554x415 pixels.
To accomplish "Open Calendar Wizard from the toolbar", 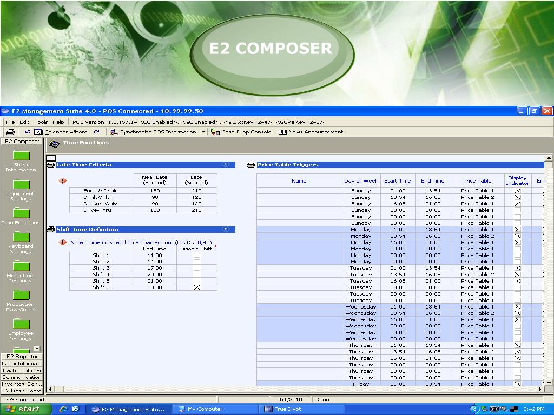I will pyautogui.click(x=61, y=132).
